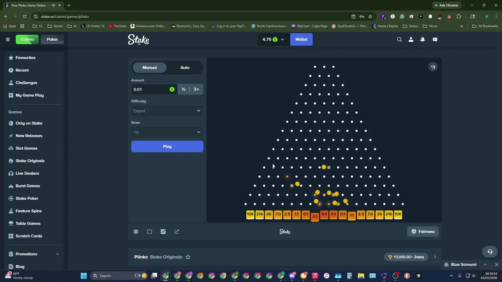Show more bookmarks with the chevron
This screenshot has height=282, width=502.
click(x=462, y=26)
